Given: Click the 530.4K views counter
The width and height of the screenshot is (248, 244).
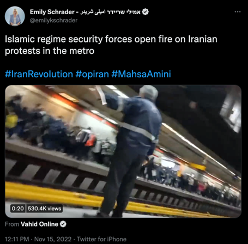Looking at the screenshot, I should click(x=45, y=209).
